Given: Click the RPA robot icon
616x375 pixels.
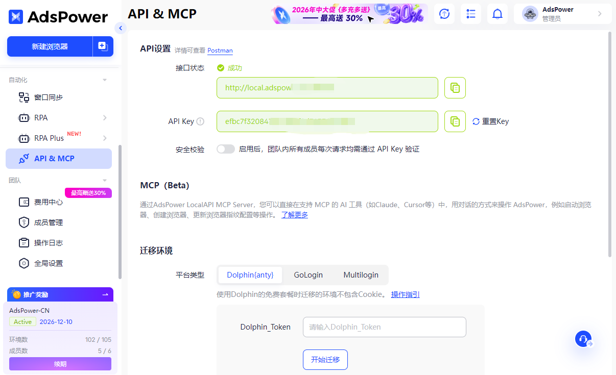Looking at the screenshot, I should pos(23,118).
